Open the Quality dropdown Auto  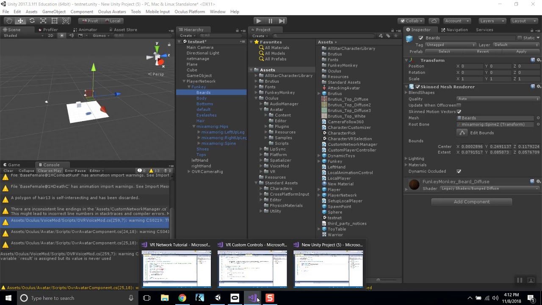click(x=498, y=99)
